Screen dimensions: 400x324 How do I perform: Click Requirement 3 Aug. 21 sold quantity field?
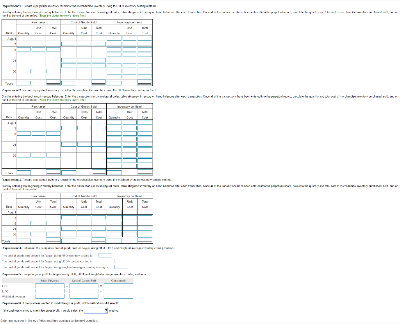click(69, 228)
